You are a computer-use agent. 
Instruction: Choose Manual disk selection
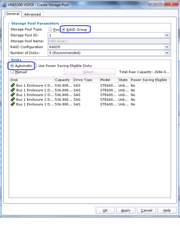12,72
